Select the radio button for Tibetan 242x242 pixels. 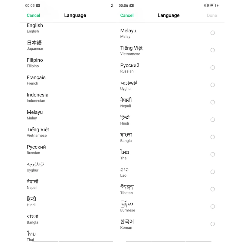[213, 189]
